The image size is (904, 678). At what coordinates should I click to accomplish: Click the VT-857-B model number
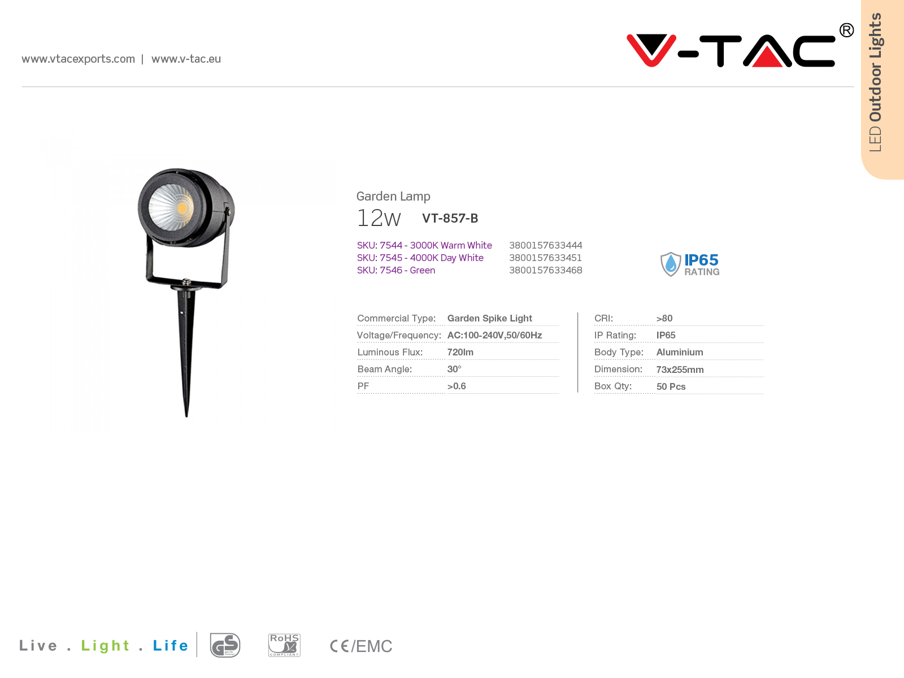tap(450, 218)
